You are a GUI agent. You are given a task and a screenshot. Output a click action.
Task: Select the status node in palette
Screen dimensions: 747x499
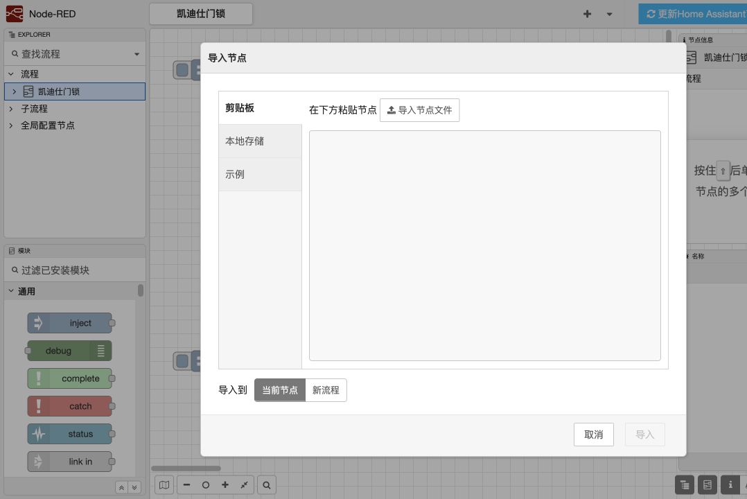(70, 434)
